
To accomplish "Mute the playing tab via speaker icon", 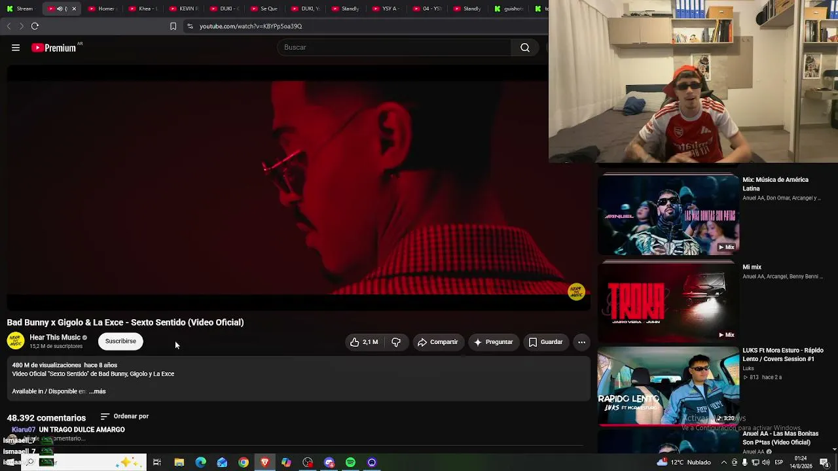I will tap(60, 9).
